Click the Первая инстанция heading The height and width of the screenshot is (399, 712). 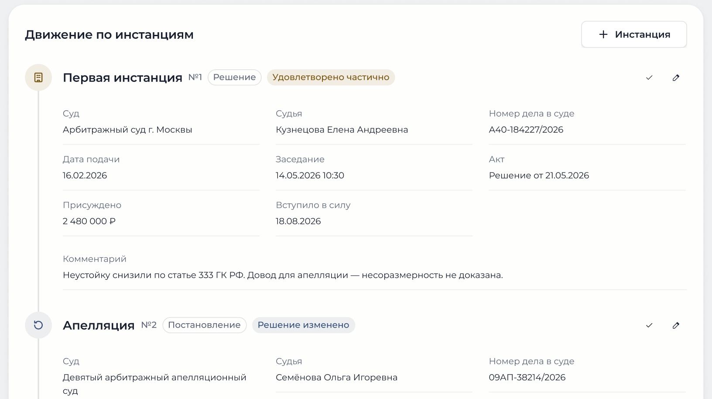(x=123, y=78)
